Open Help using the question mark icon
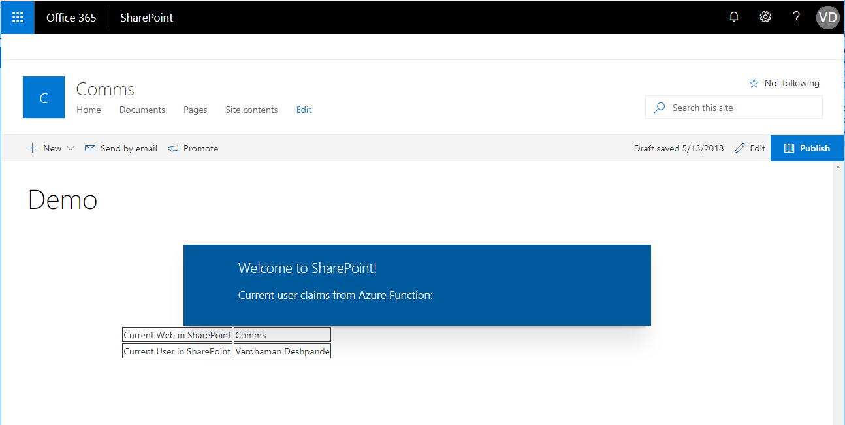This screenshot has width=845, height=425. coord(796,17)
